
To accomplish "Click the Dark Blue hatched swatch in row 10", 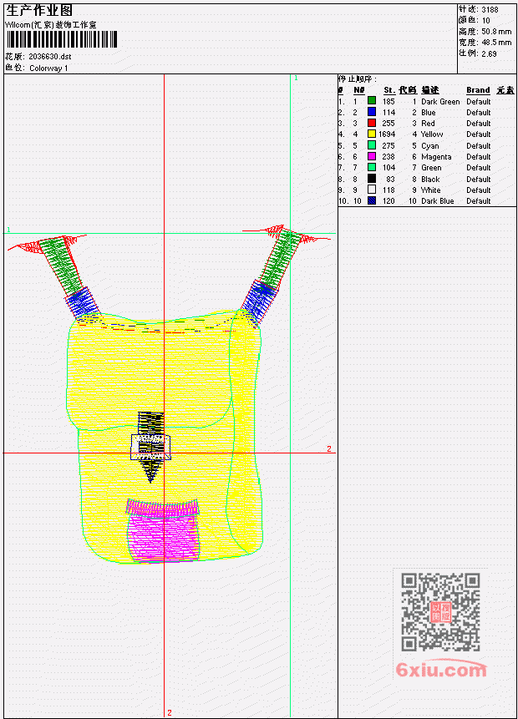I will coord(372,200).
